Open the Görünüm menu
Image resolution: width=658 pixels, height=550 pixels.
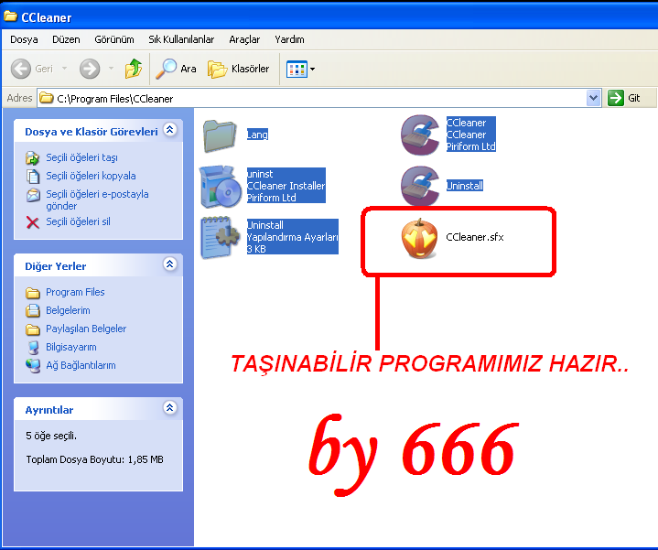point(114,39)
